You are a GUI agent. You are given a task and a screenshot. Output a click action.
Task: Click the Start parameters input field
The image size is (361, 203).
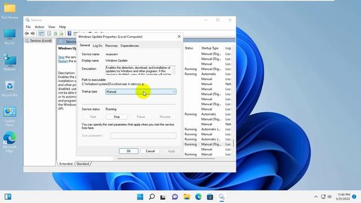pos(143,136)
